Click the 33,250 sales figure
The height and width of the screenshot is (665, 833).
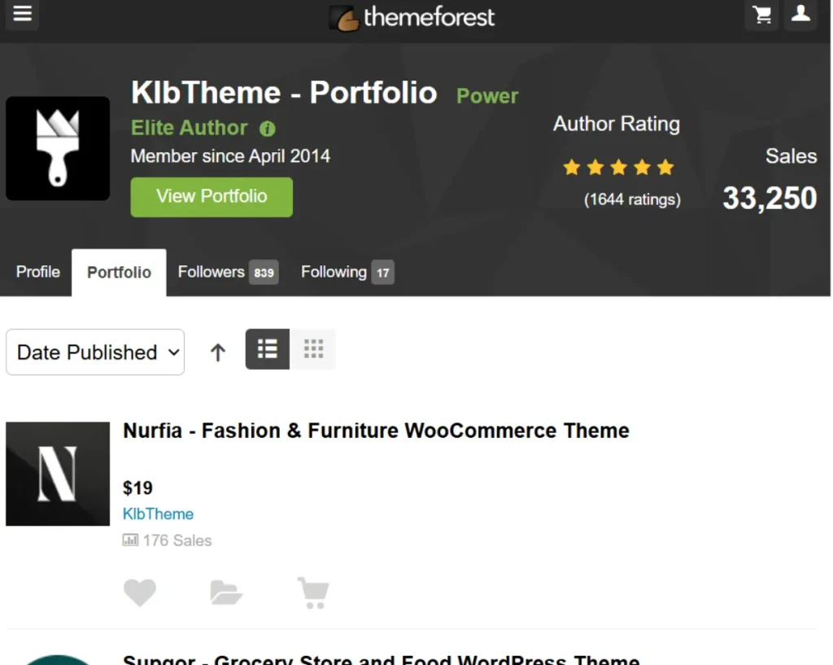tap(770, 198)
